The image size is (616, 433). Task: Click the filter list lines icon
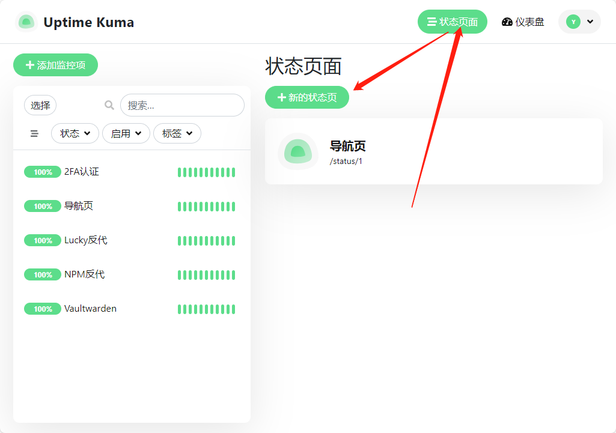[35, 133]
